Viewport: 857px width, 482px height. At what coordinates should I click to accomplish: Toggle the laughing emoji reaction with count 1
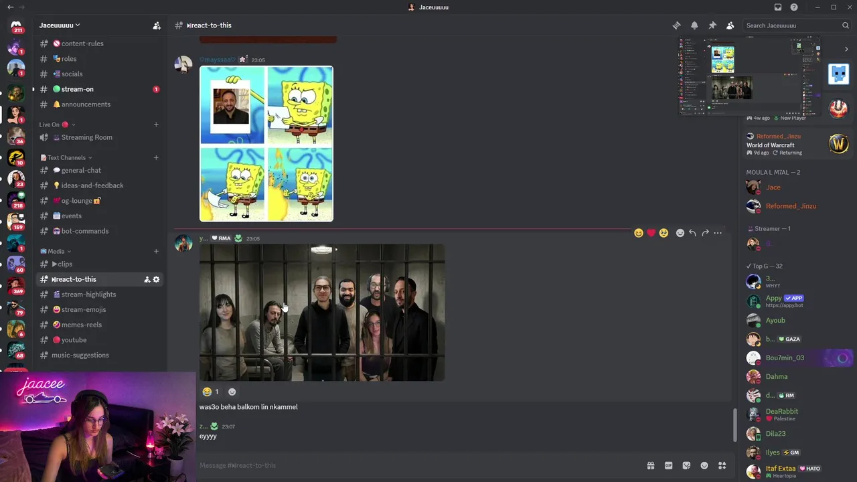211,392
